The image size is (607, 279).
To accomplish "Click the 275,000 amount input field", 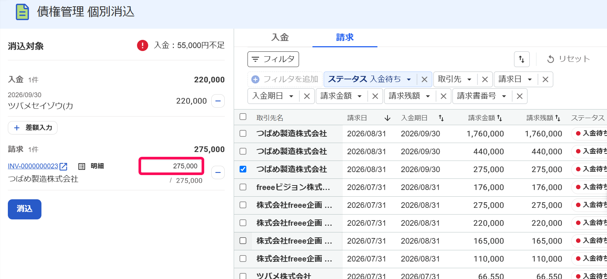I will (x=171, y=166).
